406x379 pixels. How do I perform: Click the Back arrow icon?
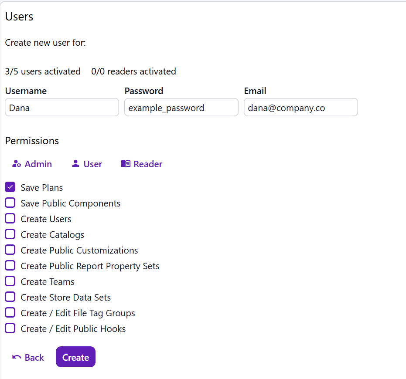click(17, 357)
